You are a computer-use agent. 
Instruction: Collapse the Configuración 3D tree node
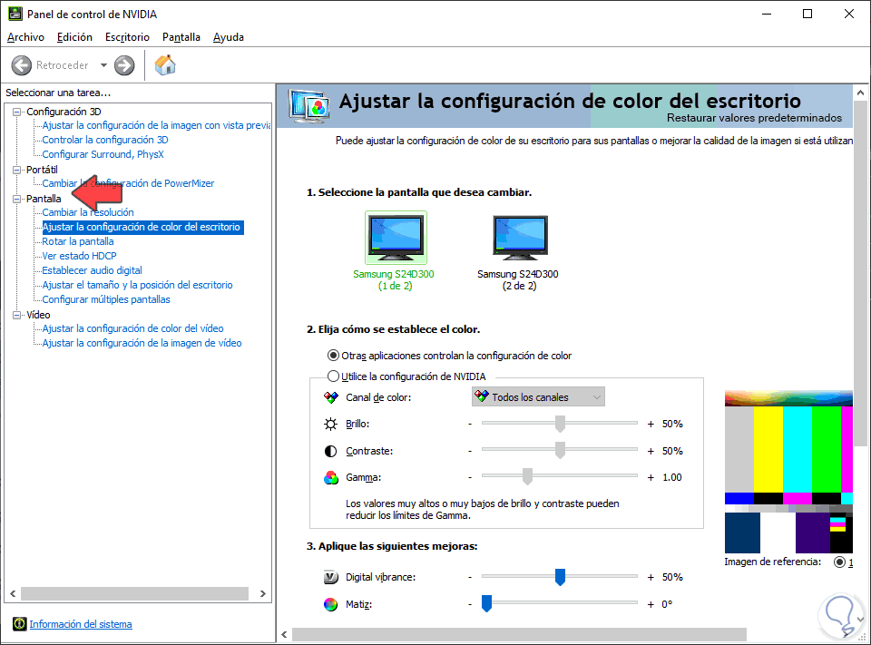click(x=16, y=112)
